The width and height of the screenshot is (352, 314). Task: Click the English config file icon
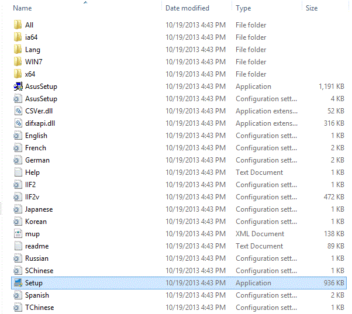tap(18, 135)
